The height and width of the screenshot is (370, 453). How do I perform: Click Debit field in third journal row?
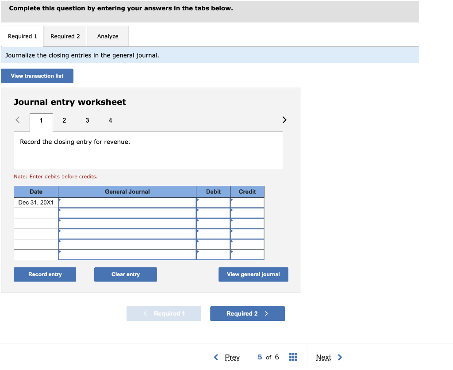(x=213, y=224)
